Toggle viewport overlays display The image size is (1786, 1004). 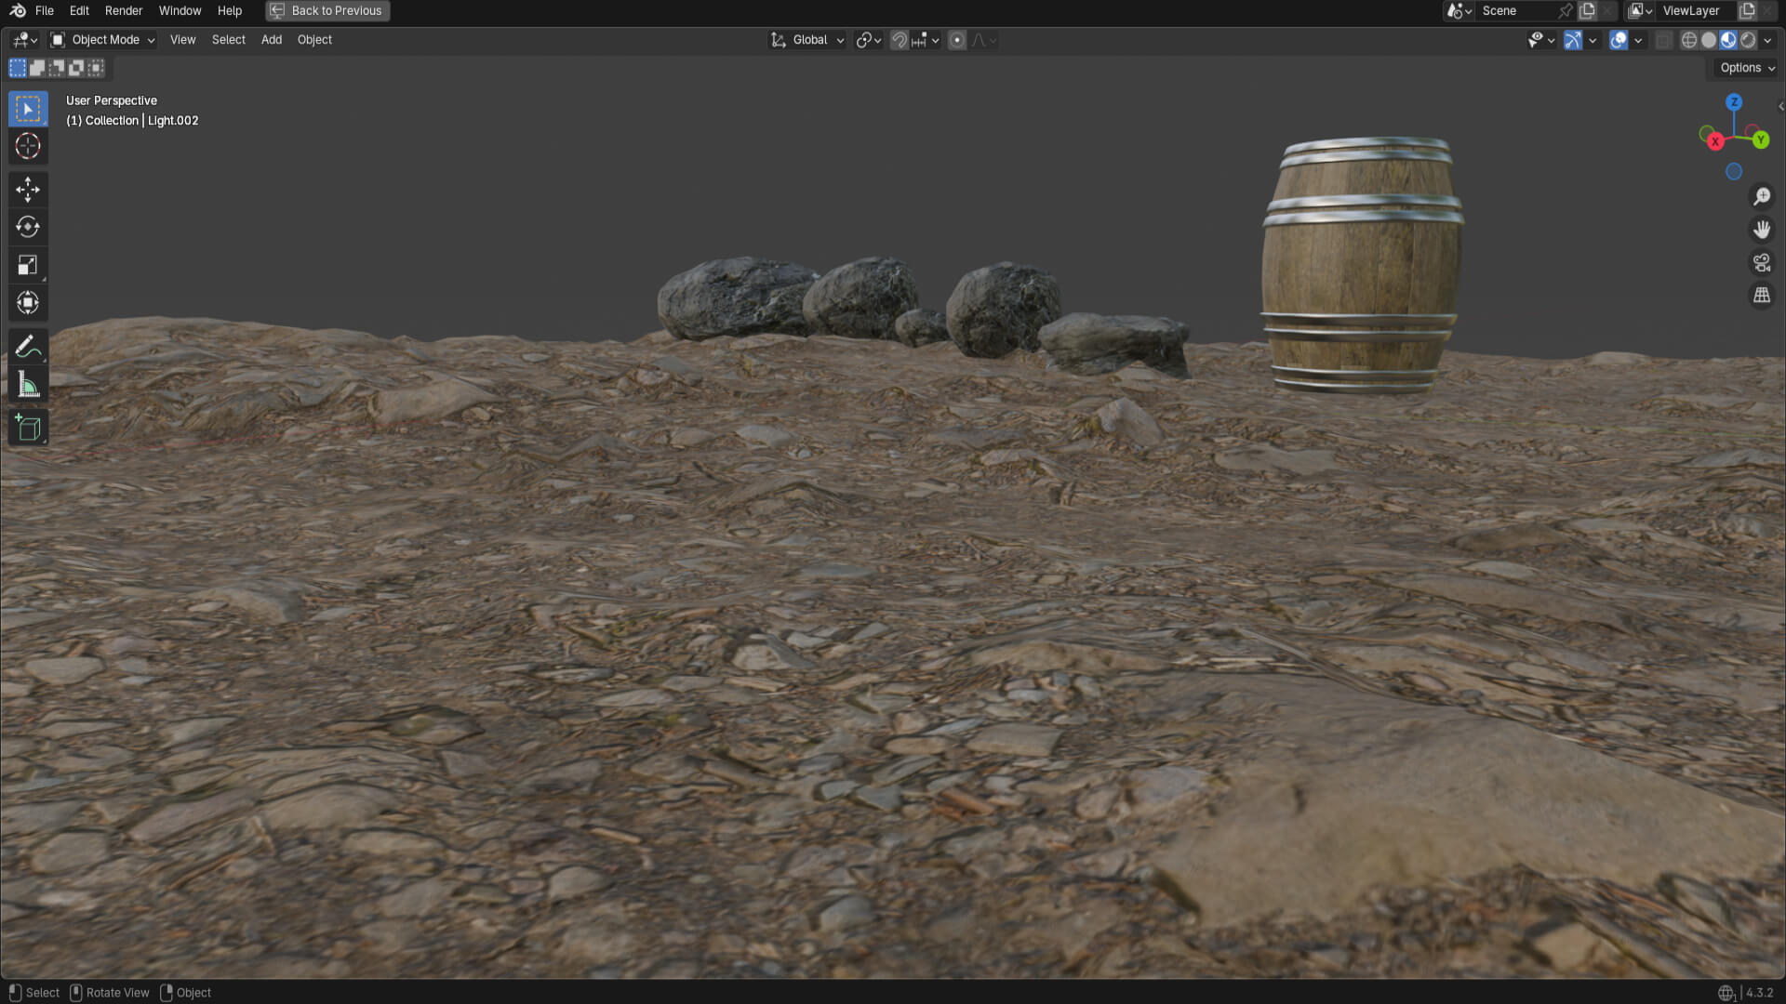click(1619, 40)
